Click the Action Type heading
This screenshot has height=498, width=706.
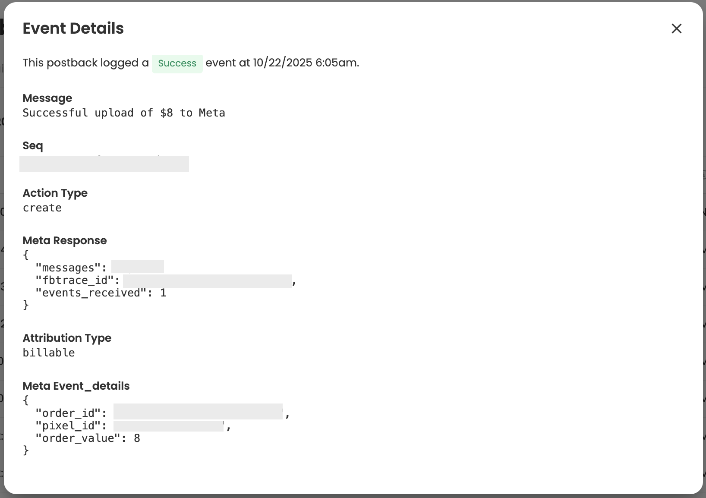click(55, 193)
